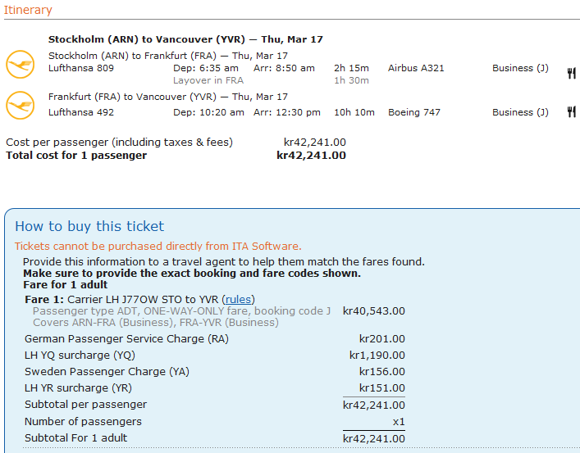Click the Itinerary section heading
The height and width of the screenshot is (453, 580).
point(29,11)
